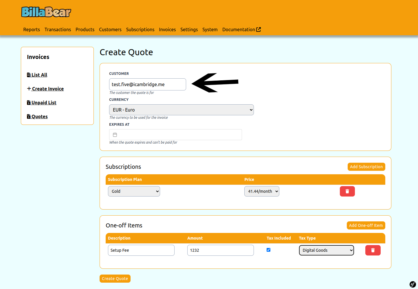The height and width of the screenshot is (289, 418).
Task: Focus the Expires At date field
Action: pyautogui.click(x=175, y=135)
